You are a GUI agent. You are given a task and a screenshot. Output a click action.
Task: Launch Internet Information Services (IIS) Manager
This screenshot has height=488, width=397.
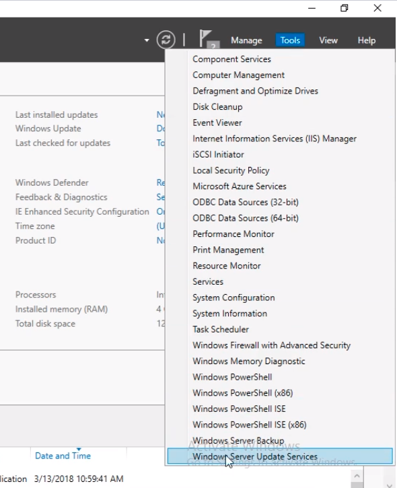[x=275, y=139]
